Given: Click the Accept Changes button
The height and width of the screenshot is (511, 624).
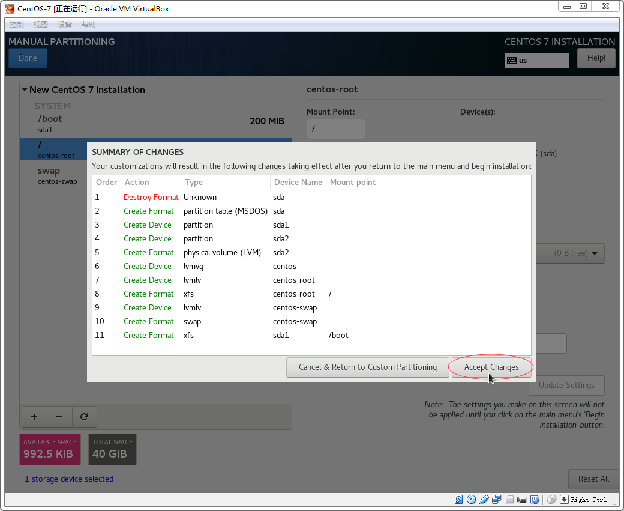Looking at the screenshot, I should click(491, 367).
